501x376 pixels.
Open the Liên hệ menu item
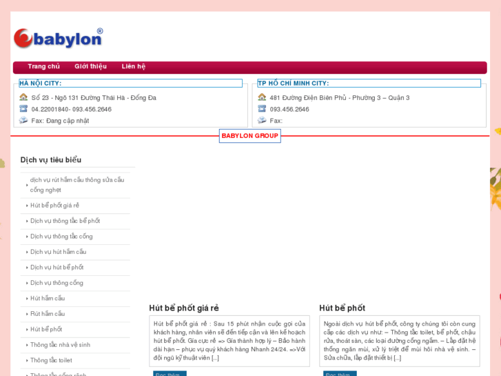(x=134, y=66)
